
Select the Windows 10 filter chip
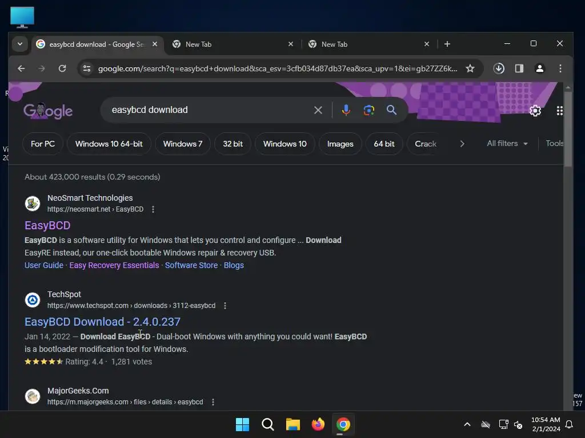pos(285,144)
